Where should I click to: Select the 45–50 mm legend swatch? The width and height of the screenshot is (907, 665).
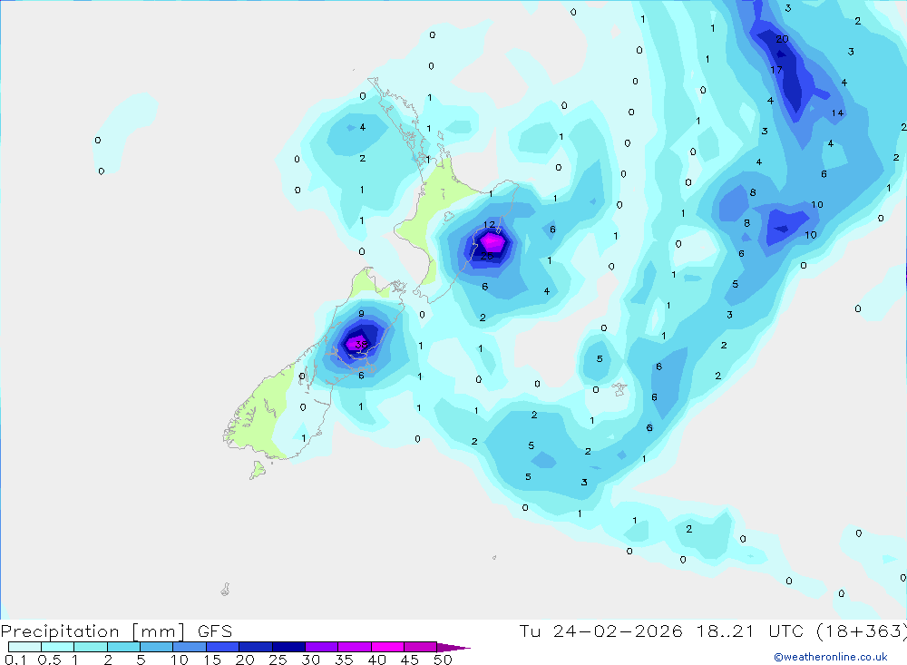pyautogui.click(x=421, y=647)
